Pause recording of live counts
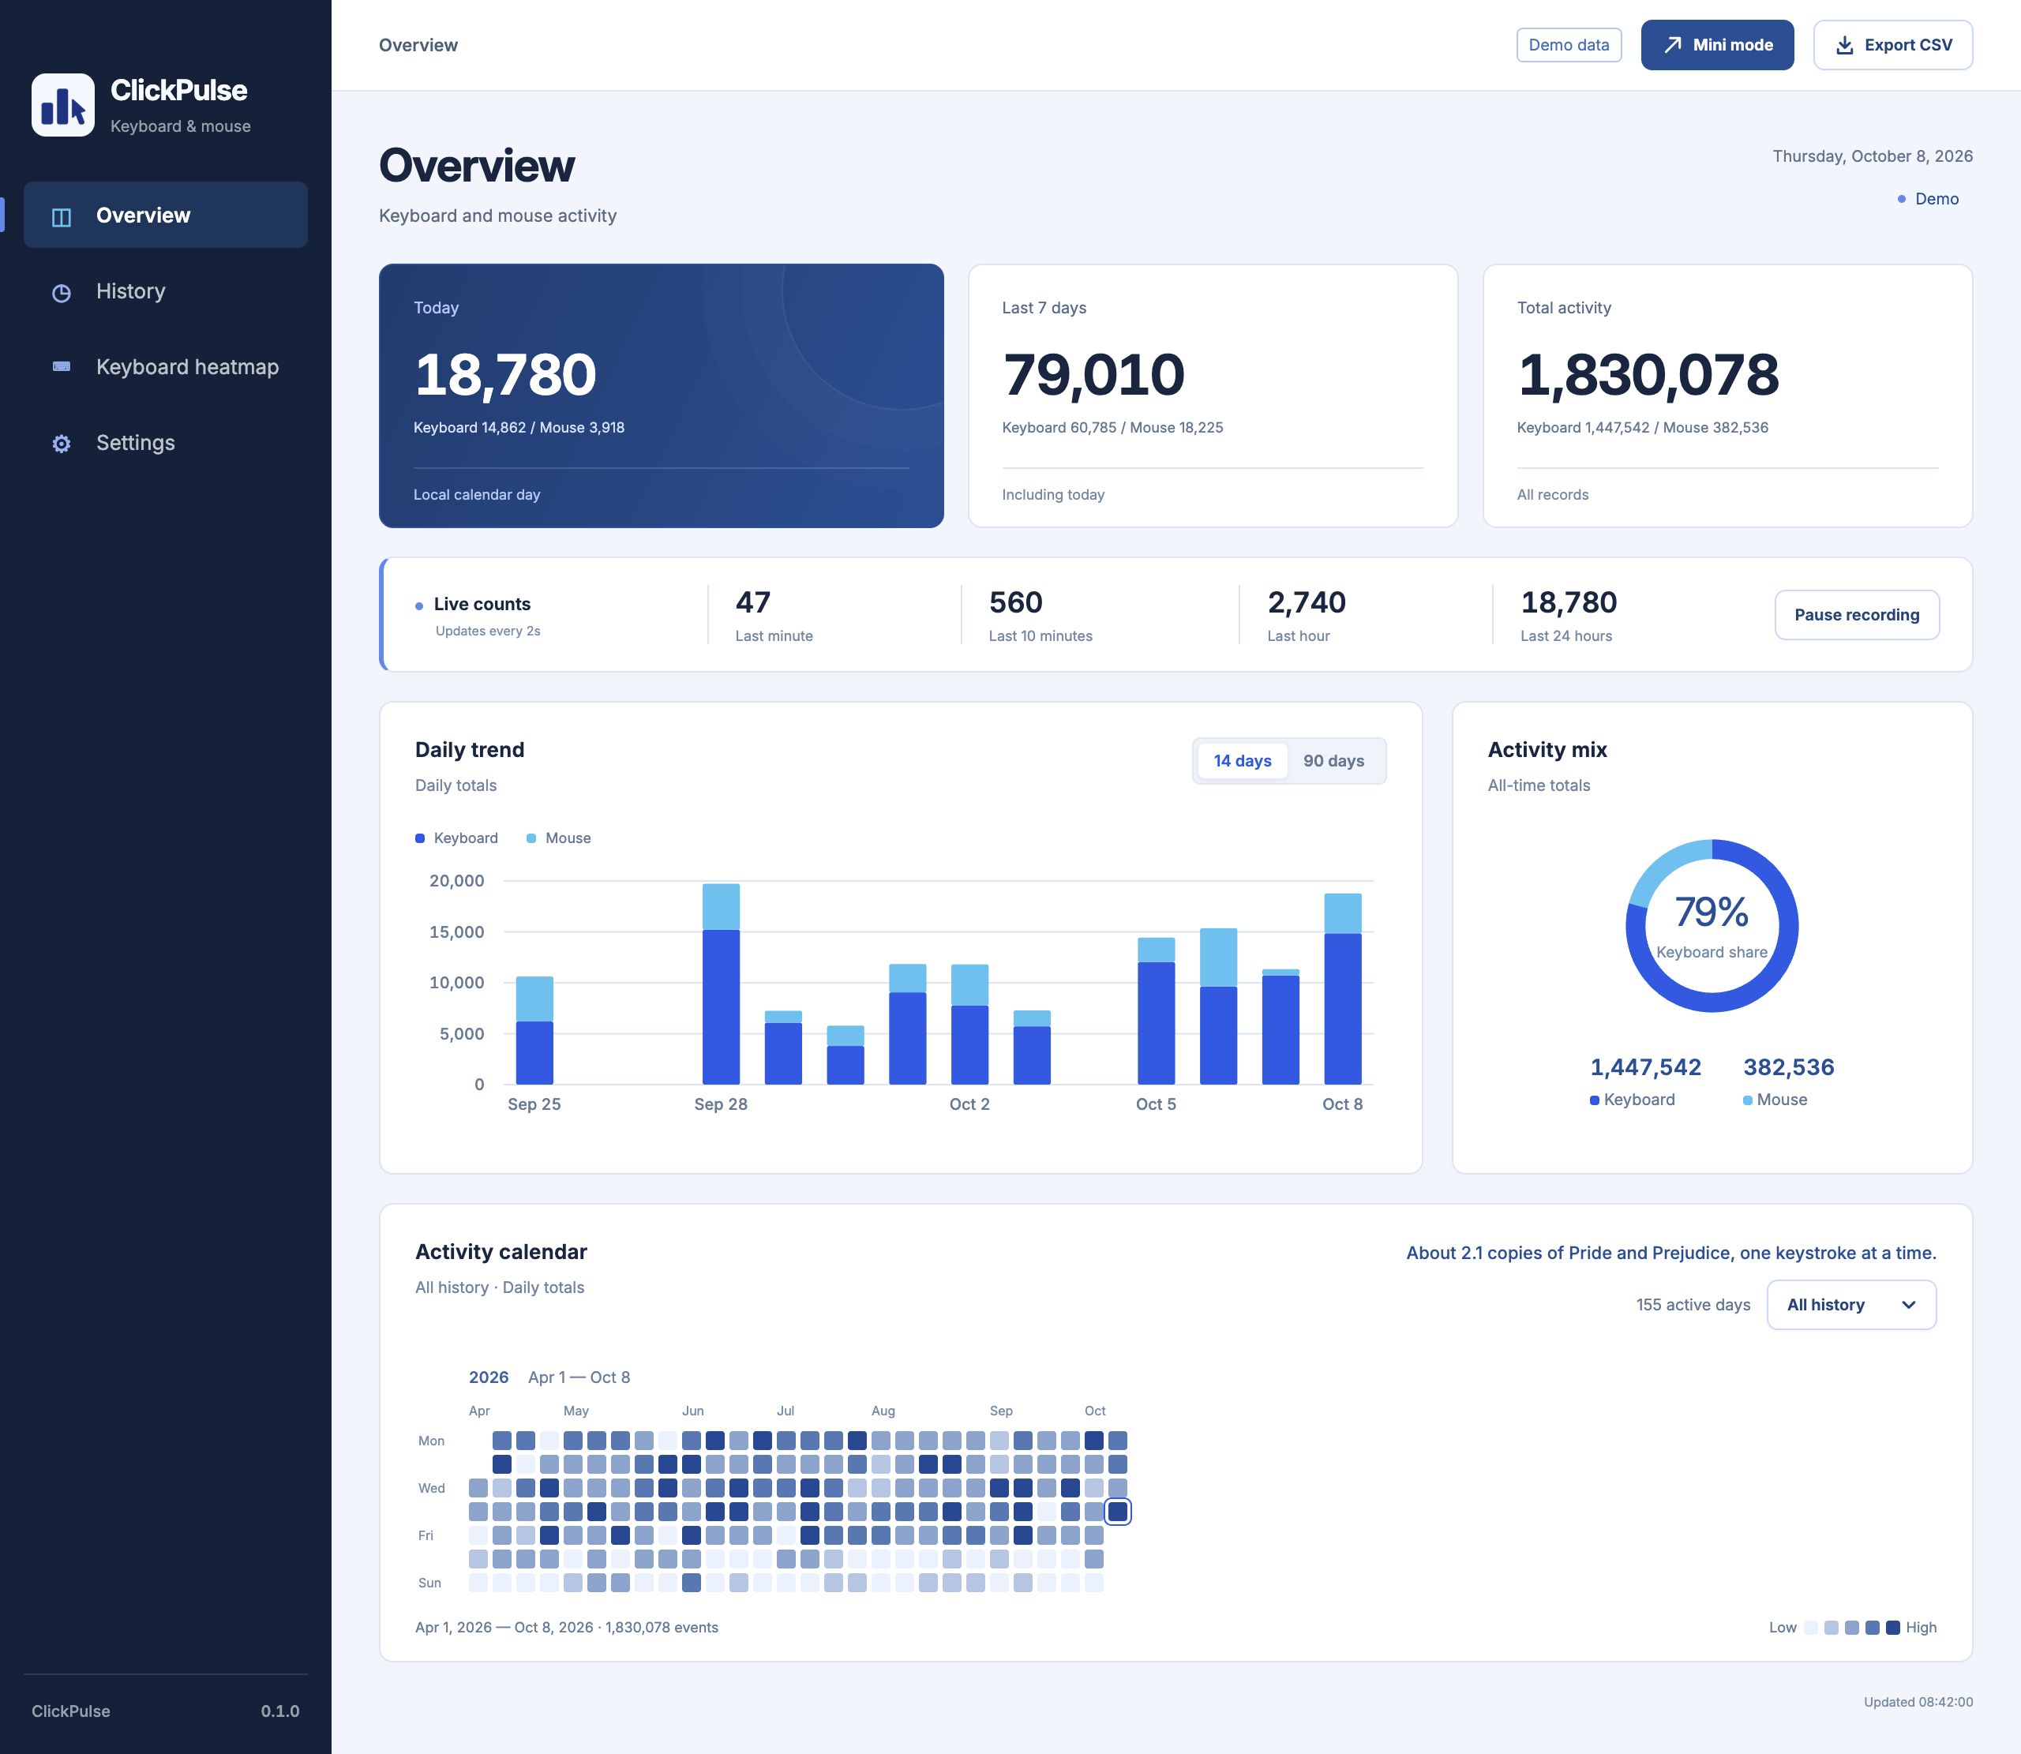 1857,616
